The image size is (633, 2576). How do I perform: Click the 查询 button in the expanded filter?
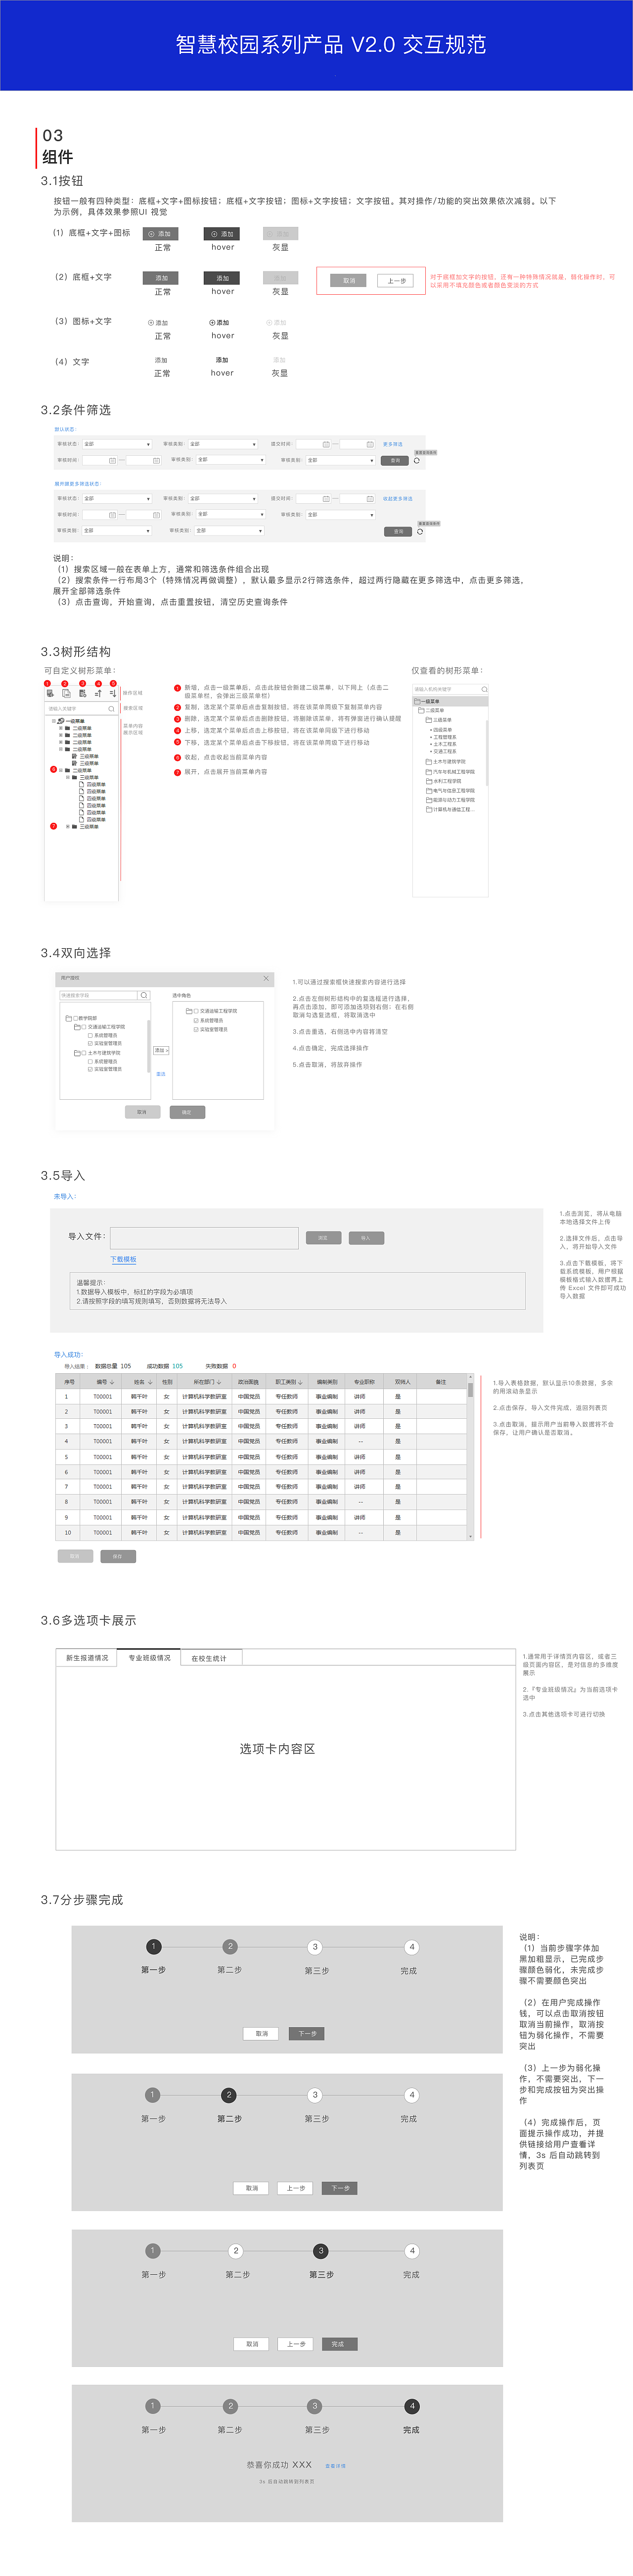(x=399, y=531)
